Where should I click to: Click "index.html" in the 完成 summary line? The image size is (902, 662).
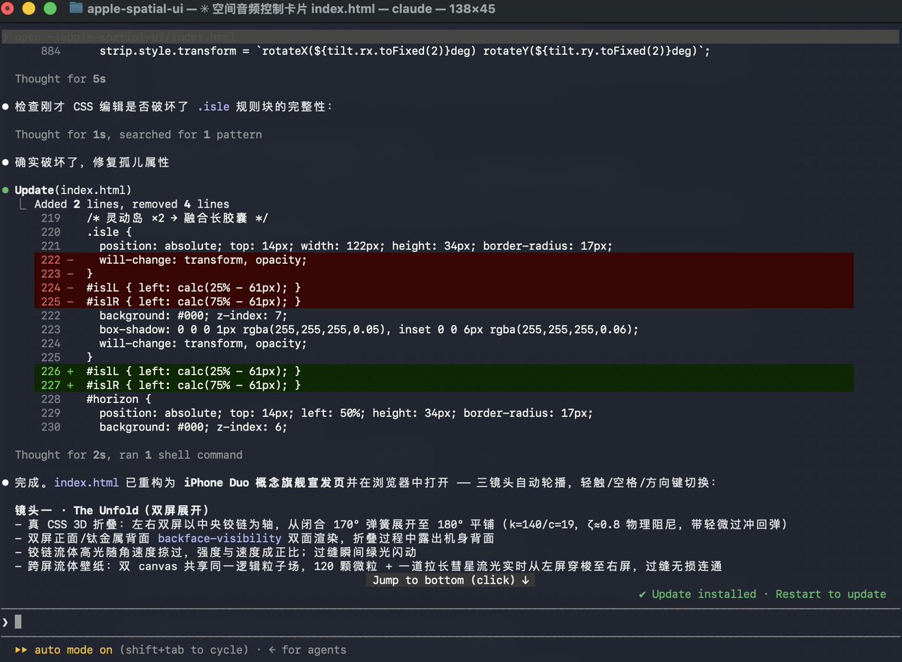[86, 482]
